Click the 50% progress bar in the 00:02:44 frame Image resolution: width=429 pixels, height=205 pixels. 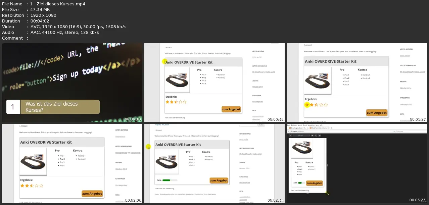(x=170, y=181)
